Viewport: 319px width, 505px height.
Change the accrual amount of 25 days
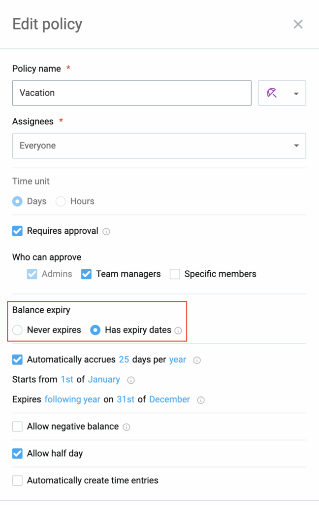point(124,360)
